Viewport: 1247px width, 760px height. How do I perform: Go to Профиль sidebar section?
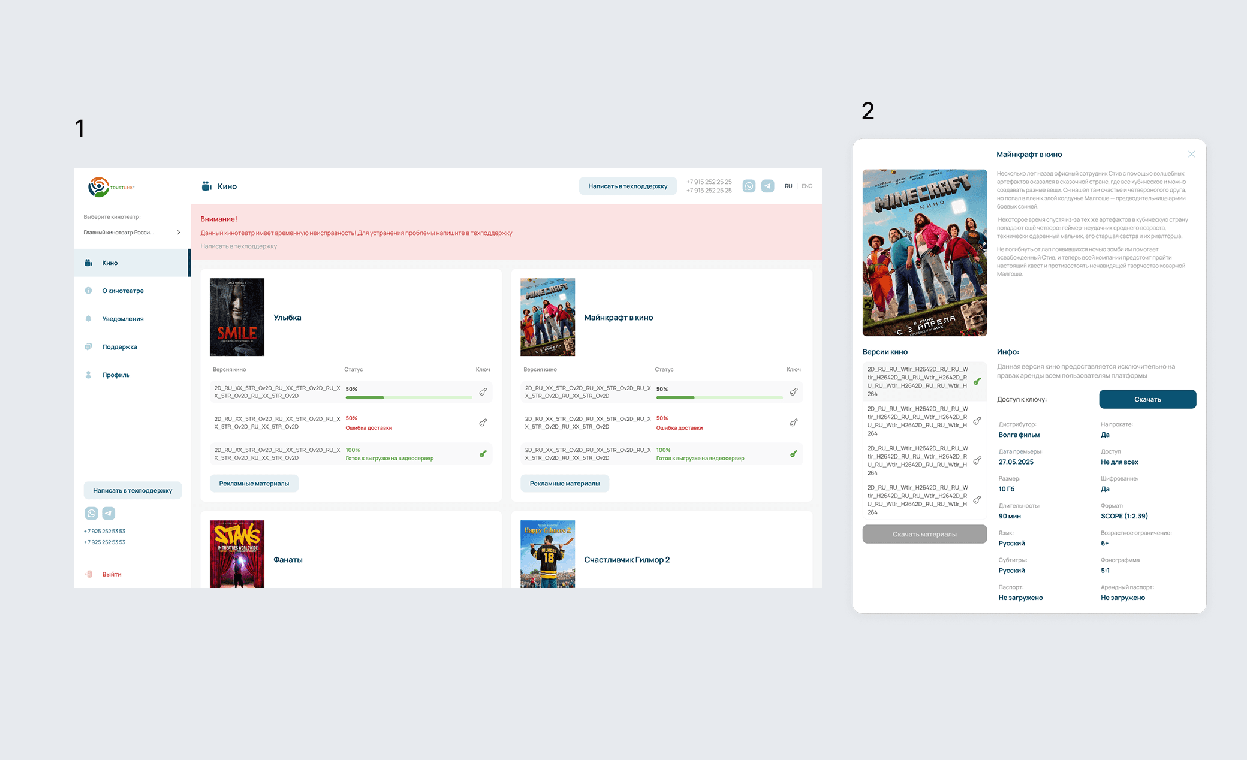pyautogui.click(x=116, y=375)
